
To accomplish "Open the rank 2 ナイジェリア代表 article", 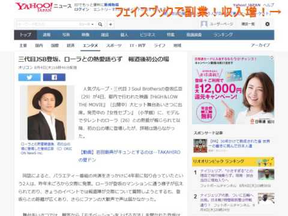I will click(227, 200).
